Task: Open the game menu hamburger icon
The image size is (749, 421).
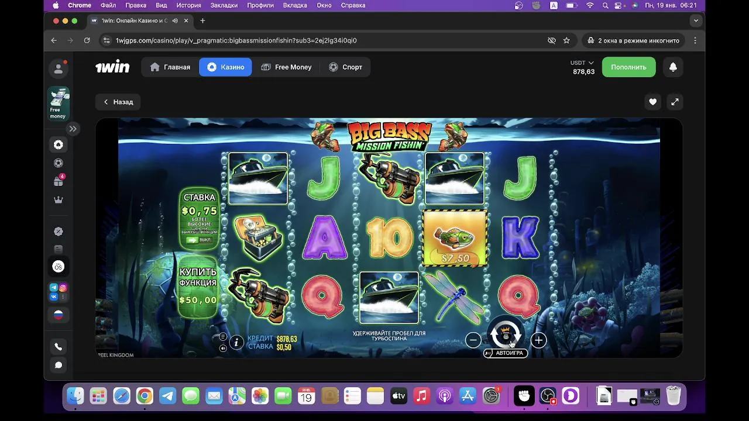Action: 223,337
